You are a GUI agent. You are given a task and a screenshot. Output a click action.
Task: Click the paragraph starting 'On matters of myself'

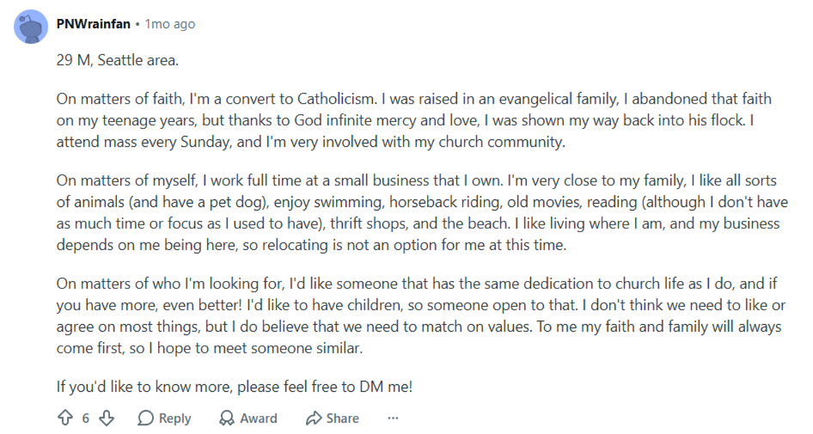tap(422, 212)
